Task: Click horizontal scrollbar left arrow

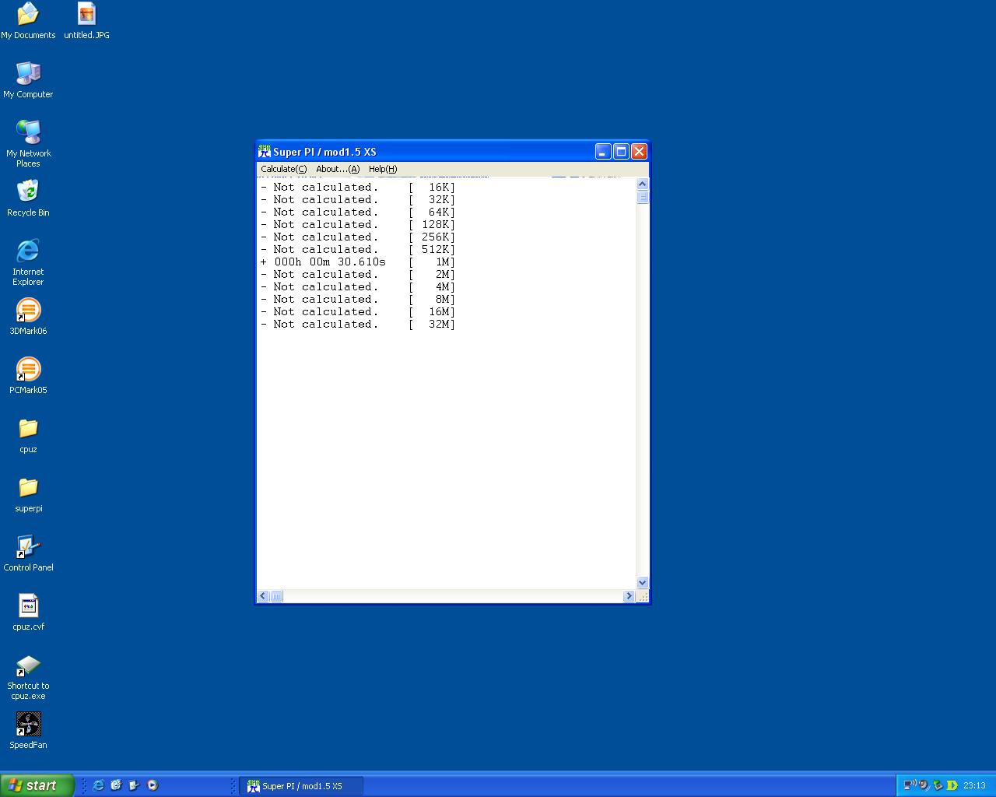Action: point(263,596)
